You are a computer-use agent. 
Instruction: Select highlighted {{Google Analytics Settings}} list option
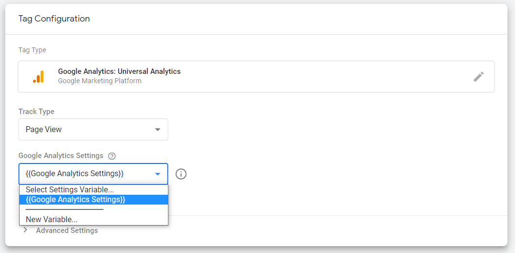[76, 200]
